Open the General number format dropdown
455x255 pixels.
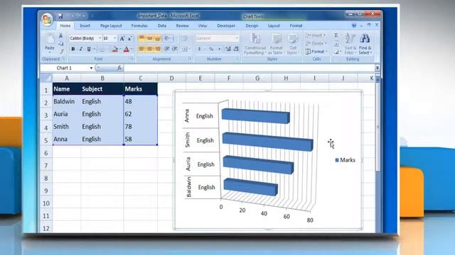coord(237,38)
